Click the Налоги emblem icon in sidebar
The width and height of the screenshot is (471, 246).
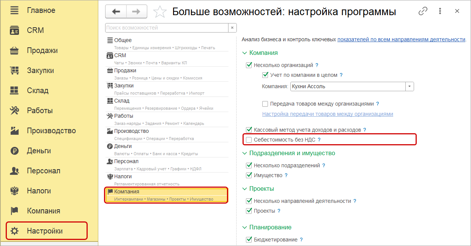point(14,191)
